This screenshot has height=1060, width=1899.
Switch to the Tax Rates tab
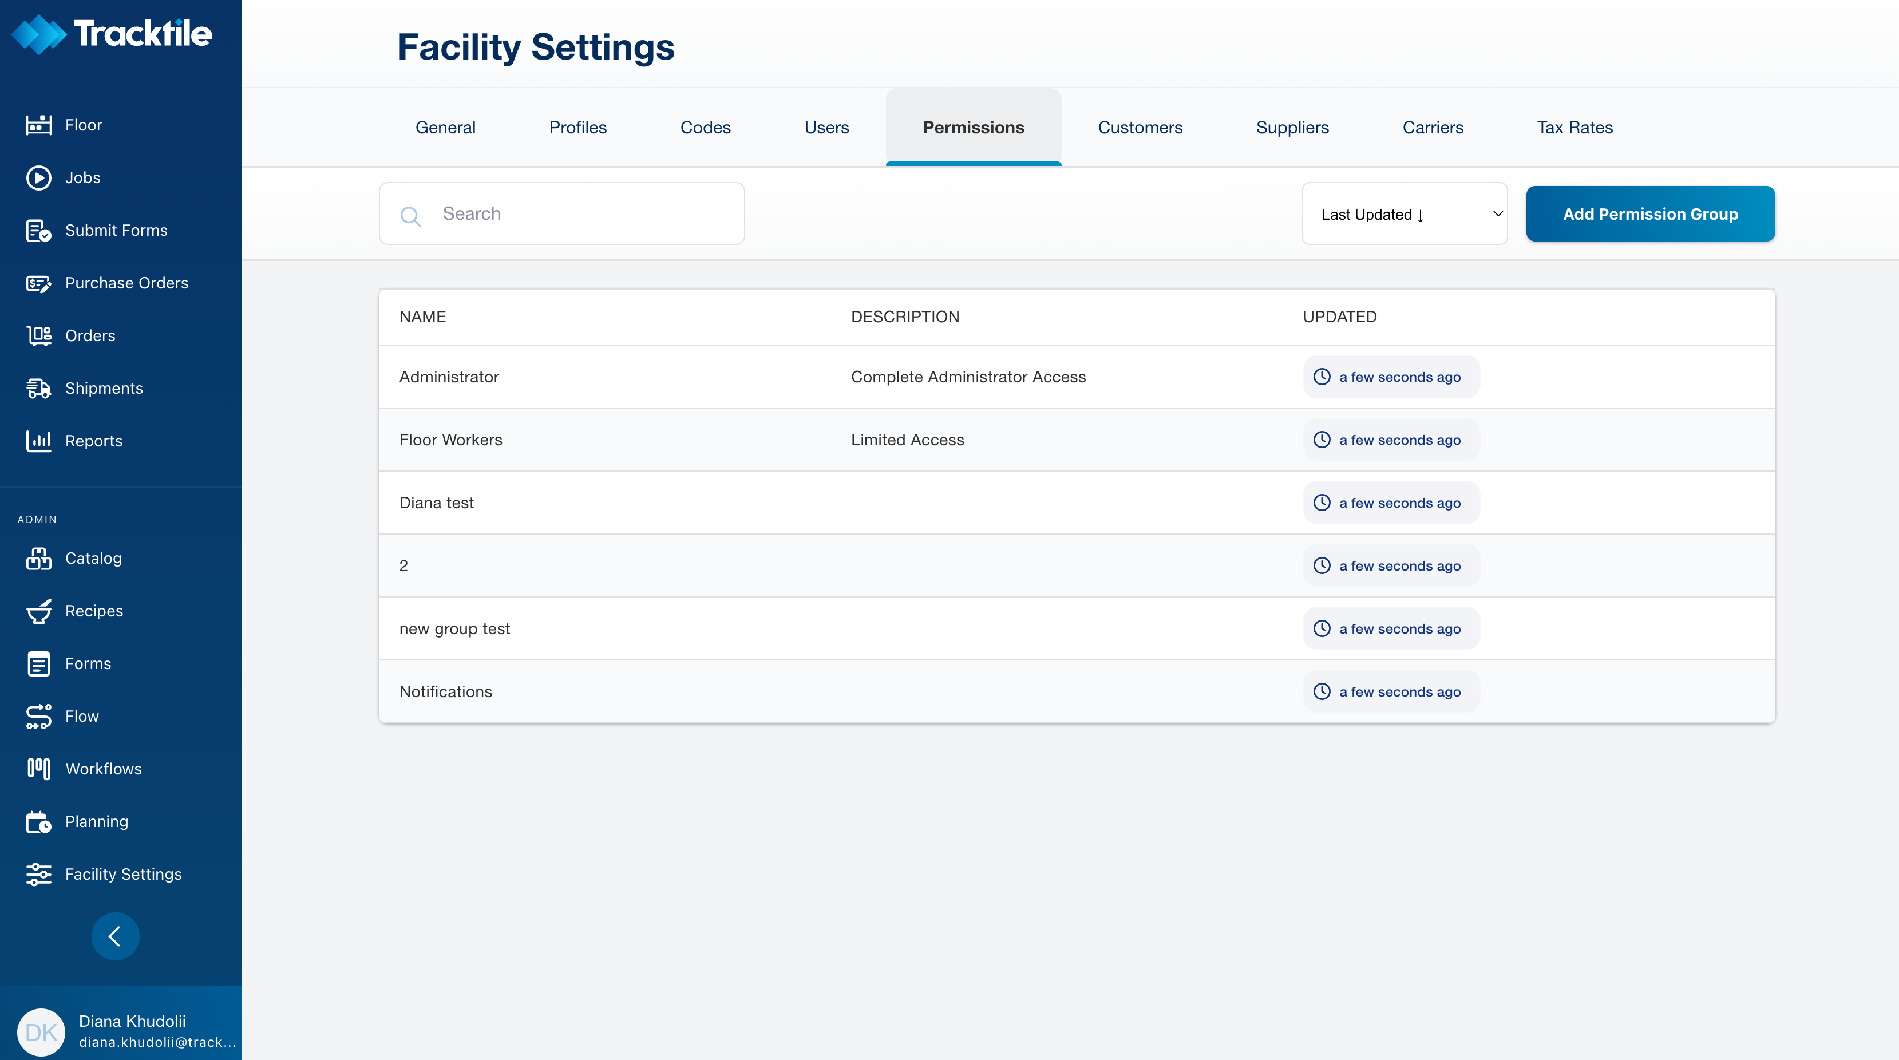tap(1574, 128)
